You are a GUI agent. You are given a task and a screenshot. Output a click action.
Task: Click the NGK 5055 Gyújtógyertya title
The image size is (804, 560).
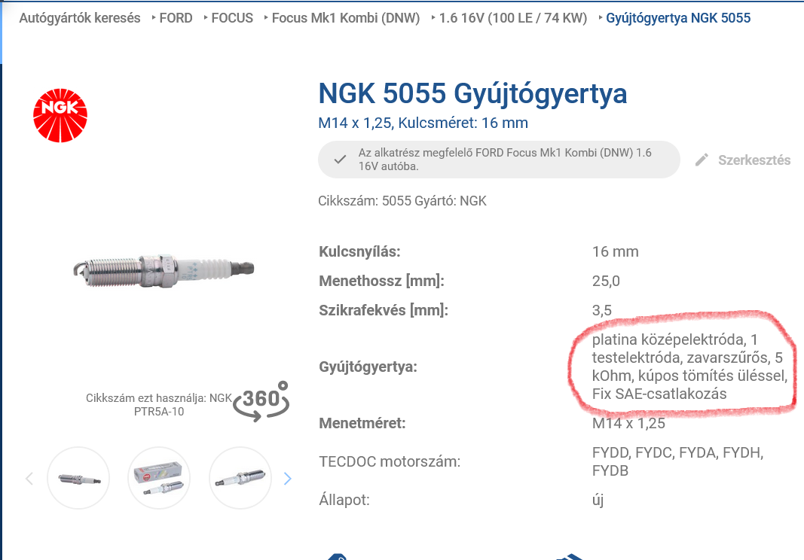472,93
